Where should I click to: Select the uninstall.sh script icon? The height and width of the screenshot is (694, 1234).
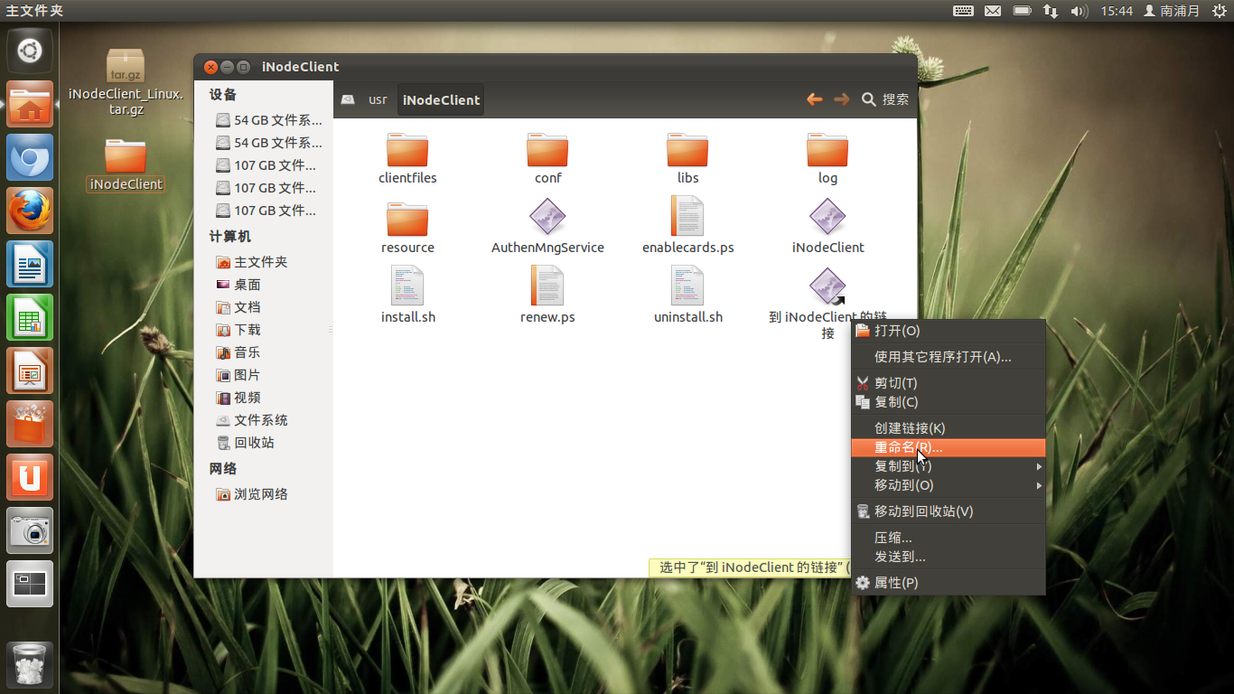[687, 286]
